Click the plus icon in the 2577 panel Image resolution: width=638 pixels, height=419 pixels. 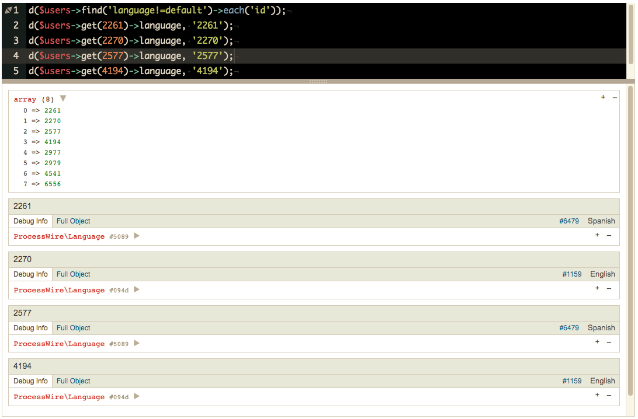pyautogui.click(x=597, y=342)
